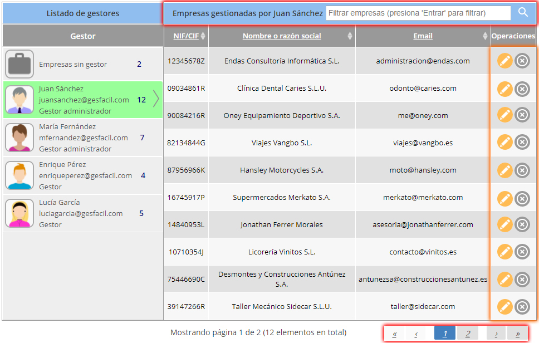Image resolution: width=539 pixels, height=343 pixels.
Task: Edit Endas Consultoría Informática S.L. with pencil icon
Action: 504,61
